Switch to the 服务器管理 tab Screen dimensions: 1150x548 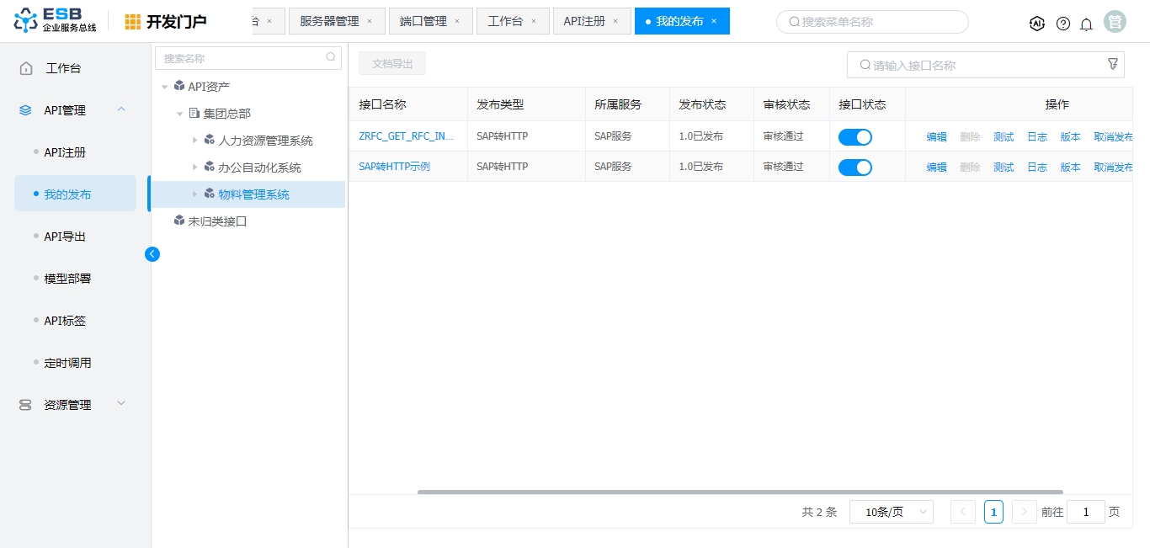click(x=329, y=21)
